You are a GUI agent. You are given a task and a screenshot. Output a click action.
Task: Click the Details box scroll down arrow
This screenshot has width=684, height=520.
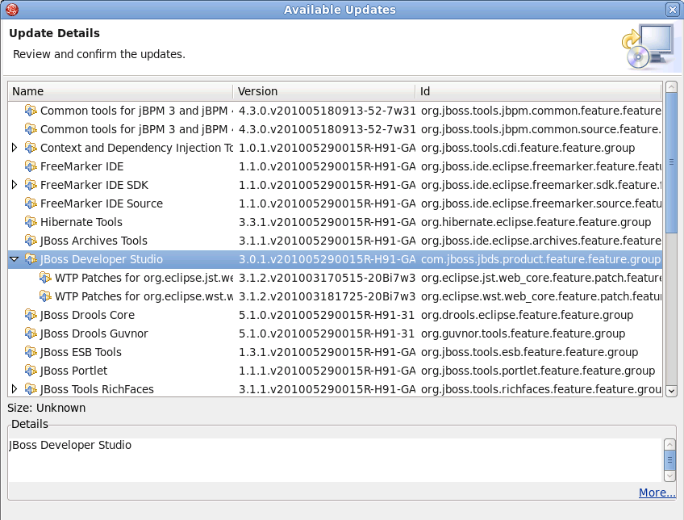pos(669,475)
